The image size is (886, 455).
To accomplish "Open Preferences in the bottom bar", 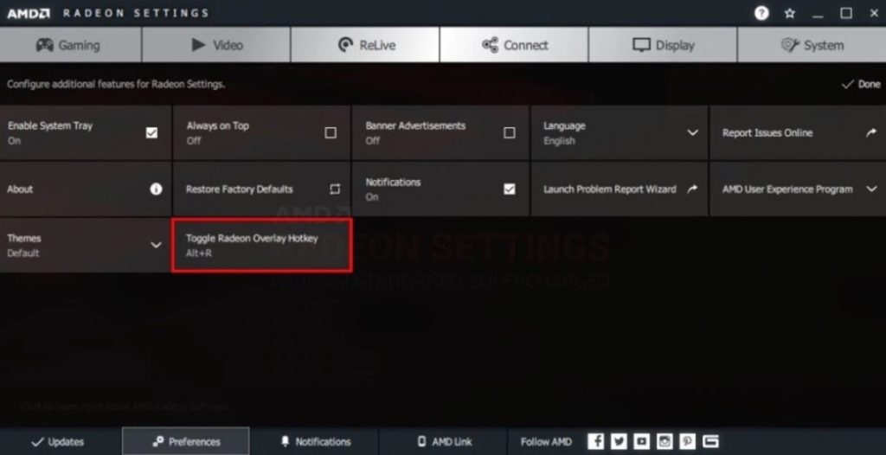I will point(186,442).
